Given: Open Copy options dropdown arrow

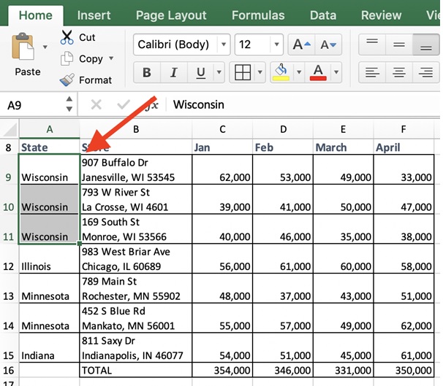Looking at the screenshot, I should click(111, 58).
